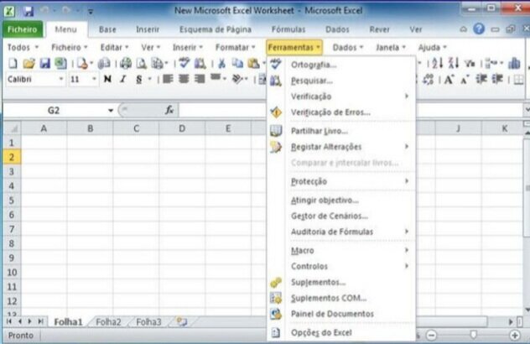The height and width of the screenshot is (344, 530).
Task: Click the Name Box showing G2
Action: tap(54, 110)
